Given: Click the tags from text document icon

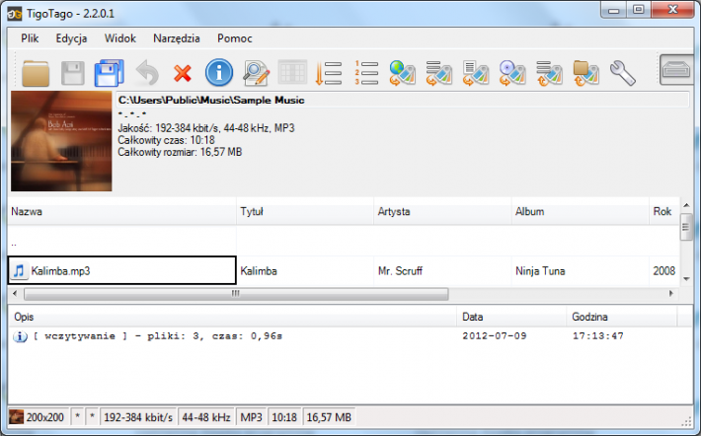Looking at the screenshot, I should (476, 73).
